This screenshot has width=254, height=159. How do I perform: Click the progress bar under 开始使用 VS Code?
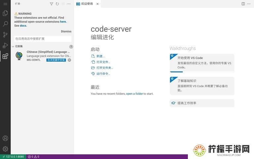[x=202, y=72]
